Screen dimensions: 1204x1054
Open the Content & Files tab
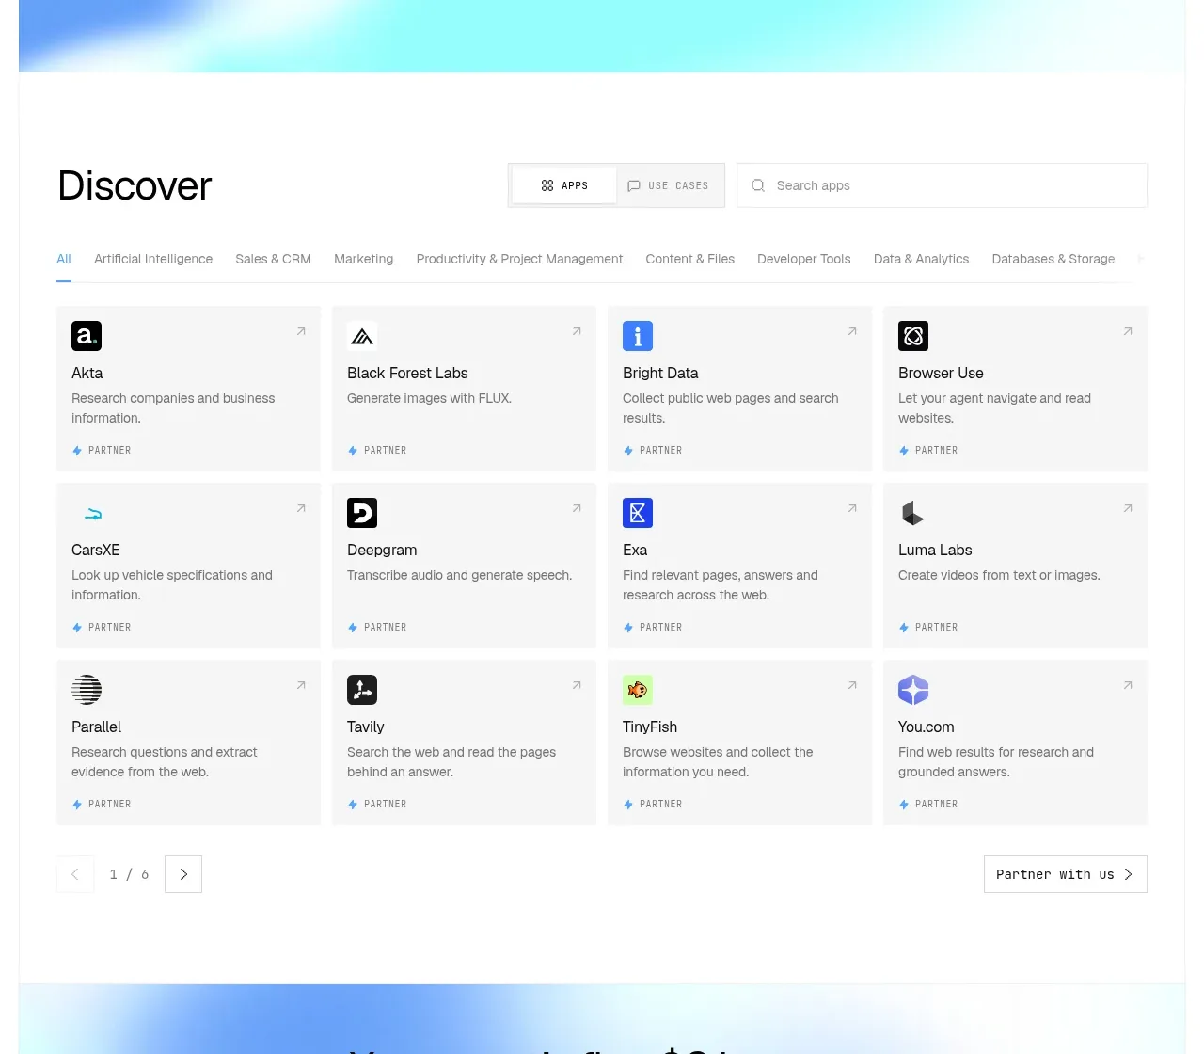tap(689, 259)
